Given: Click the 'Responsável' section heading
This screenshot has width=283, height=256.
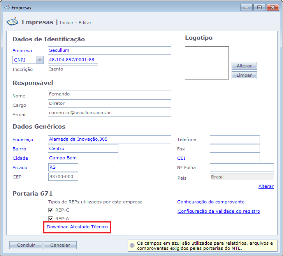Looking at the screenshot, I should click(33, 83).
